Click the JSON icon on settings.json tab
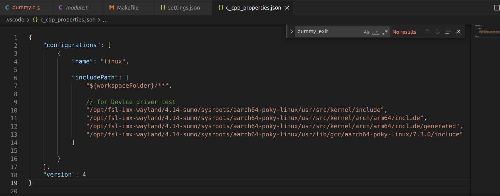 point(163,7)
